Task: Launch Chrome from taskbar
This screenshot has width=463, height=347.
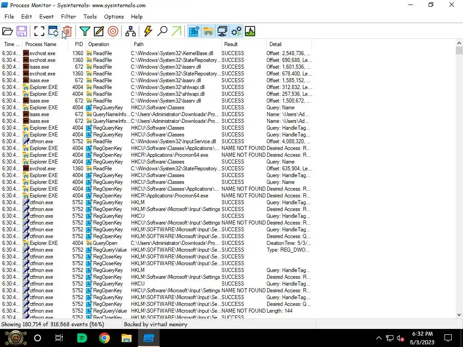Action: click(x=104, y=338)
